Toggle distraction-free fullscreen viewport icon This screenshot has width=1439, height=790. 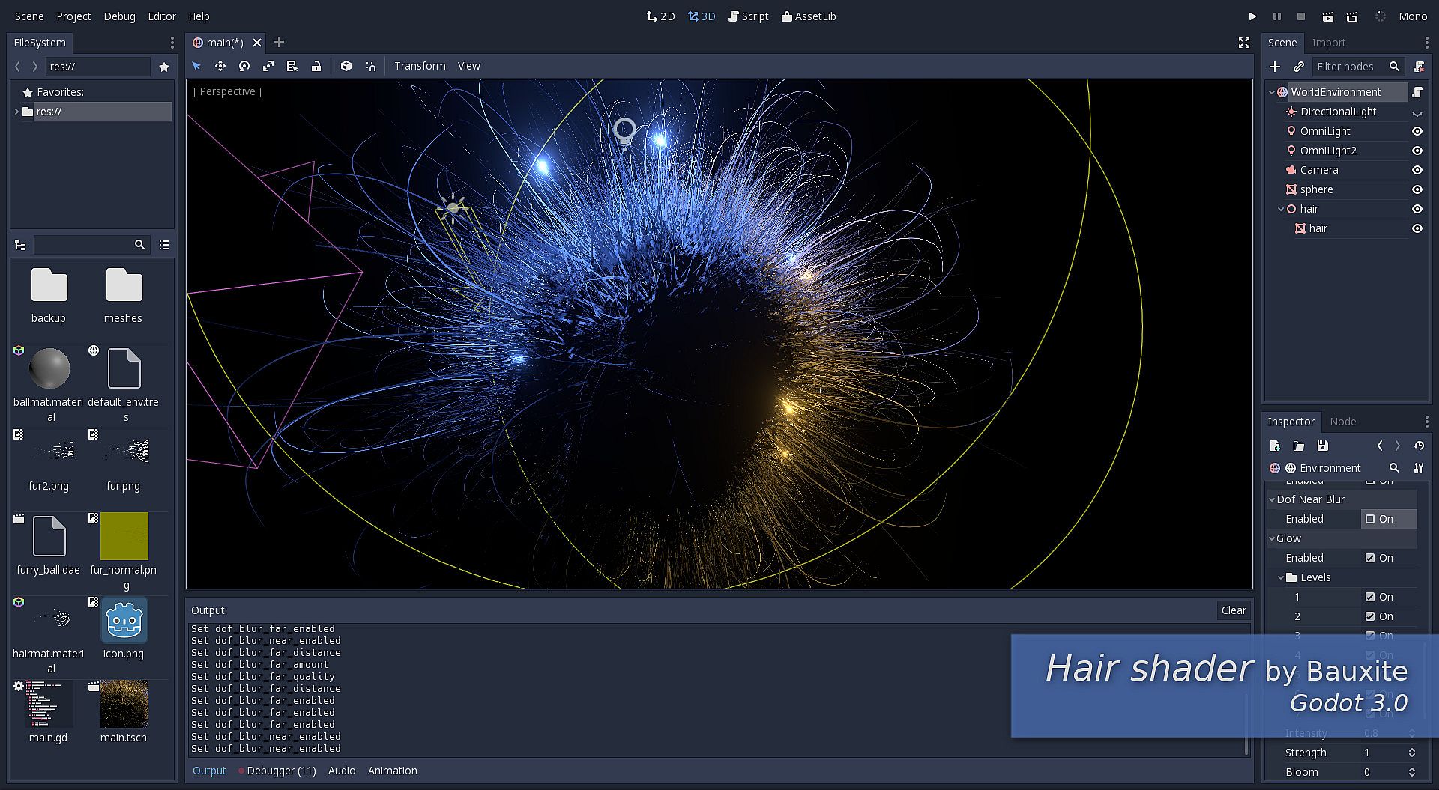[1244, 43]
